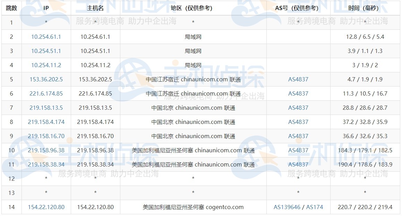Click 中国江苏宿迁 region in hop 6 row
402x216 pixels.
point(193,94)
